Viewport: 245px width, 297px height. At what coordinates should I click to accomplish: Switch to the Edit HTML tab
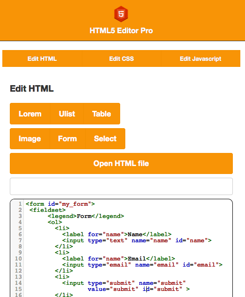42,58
